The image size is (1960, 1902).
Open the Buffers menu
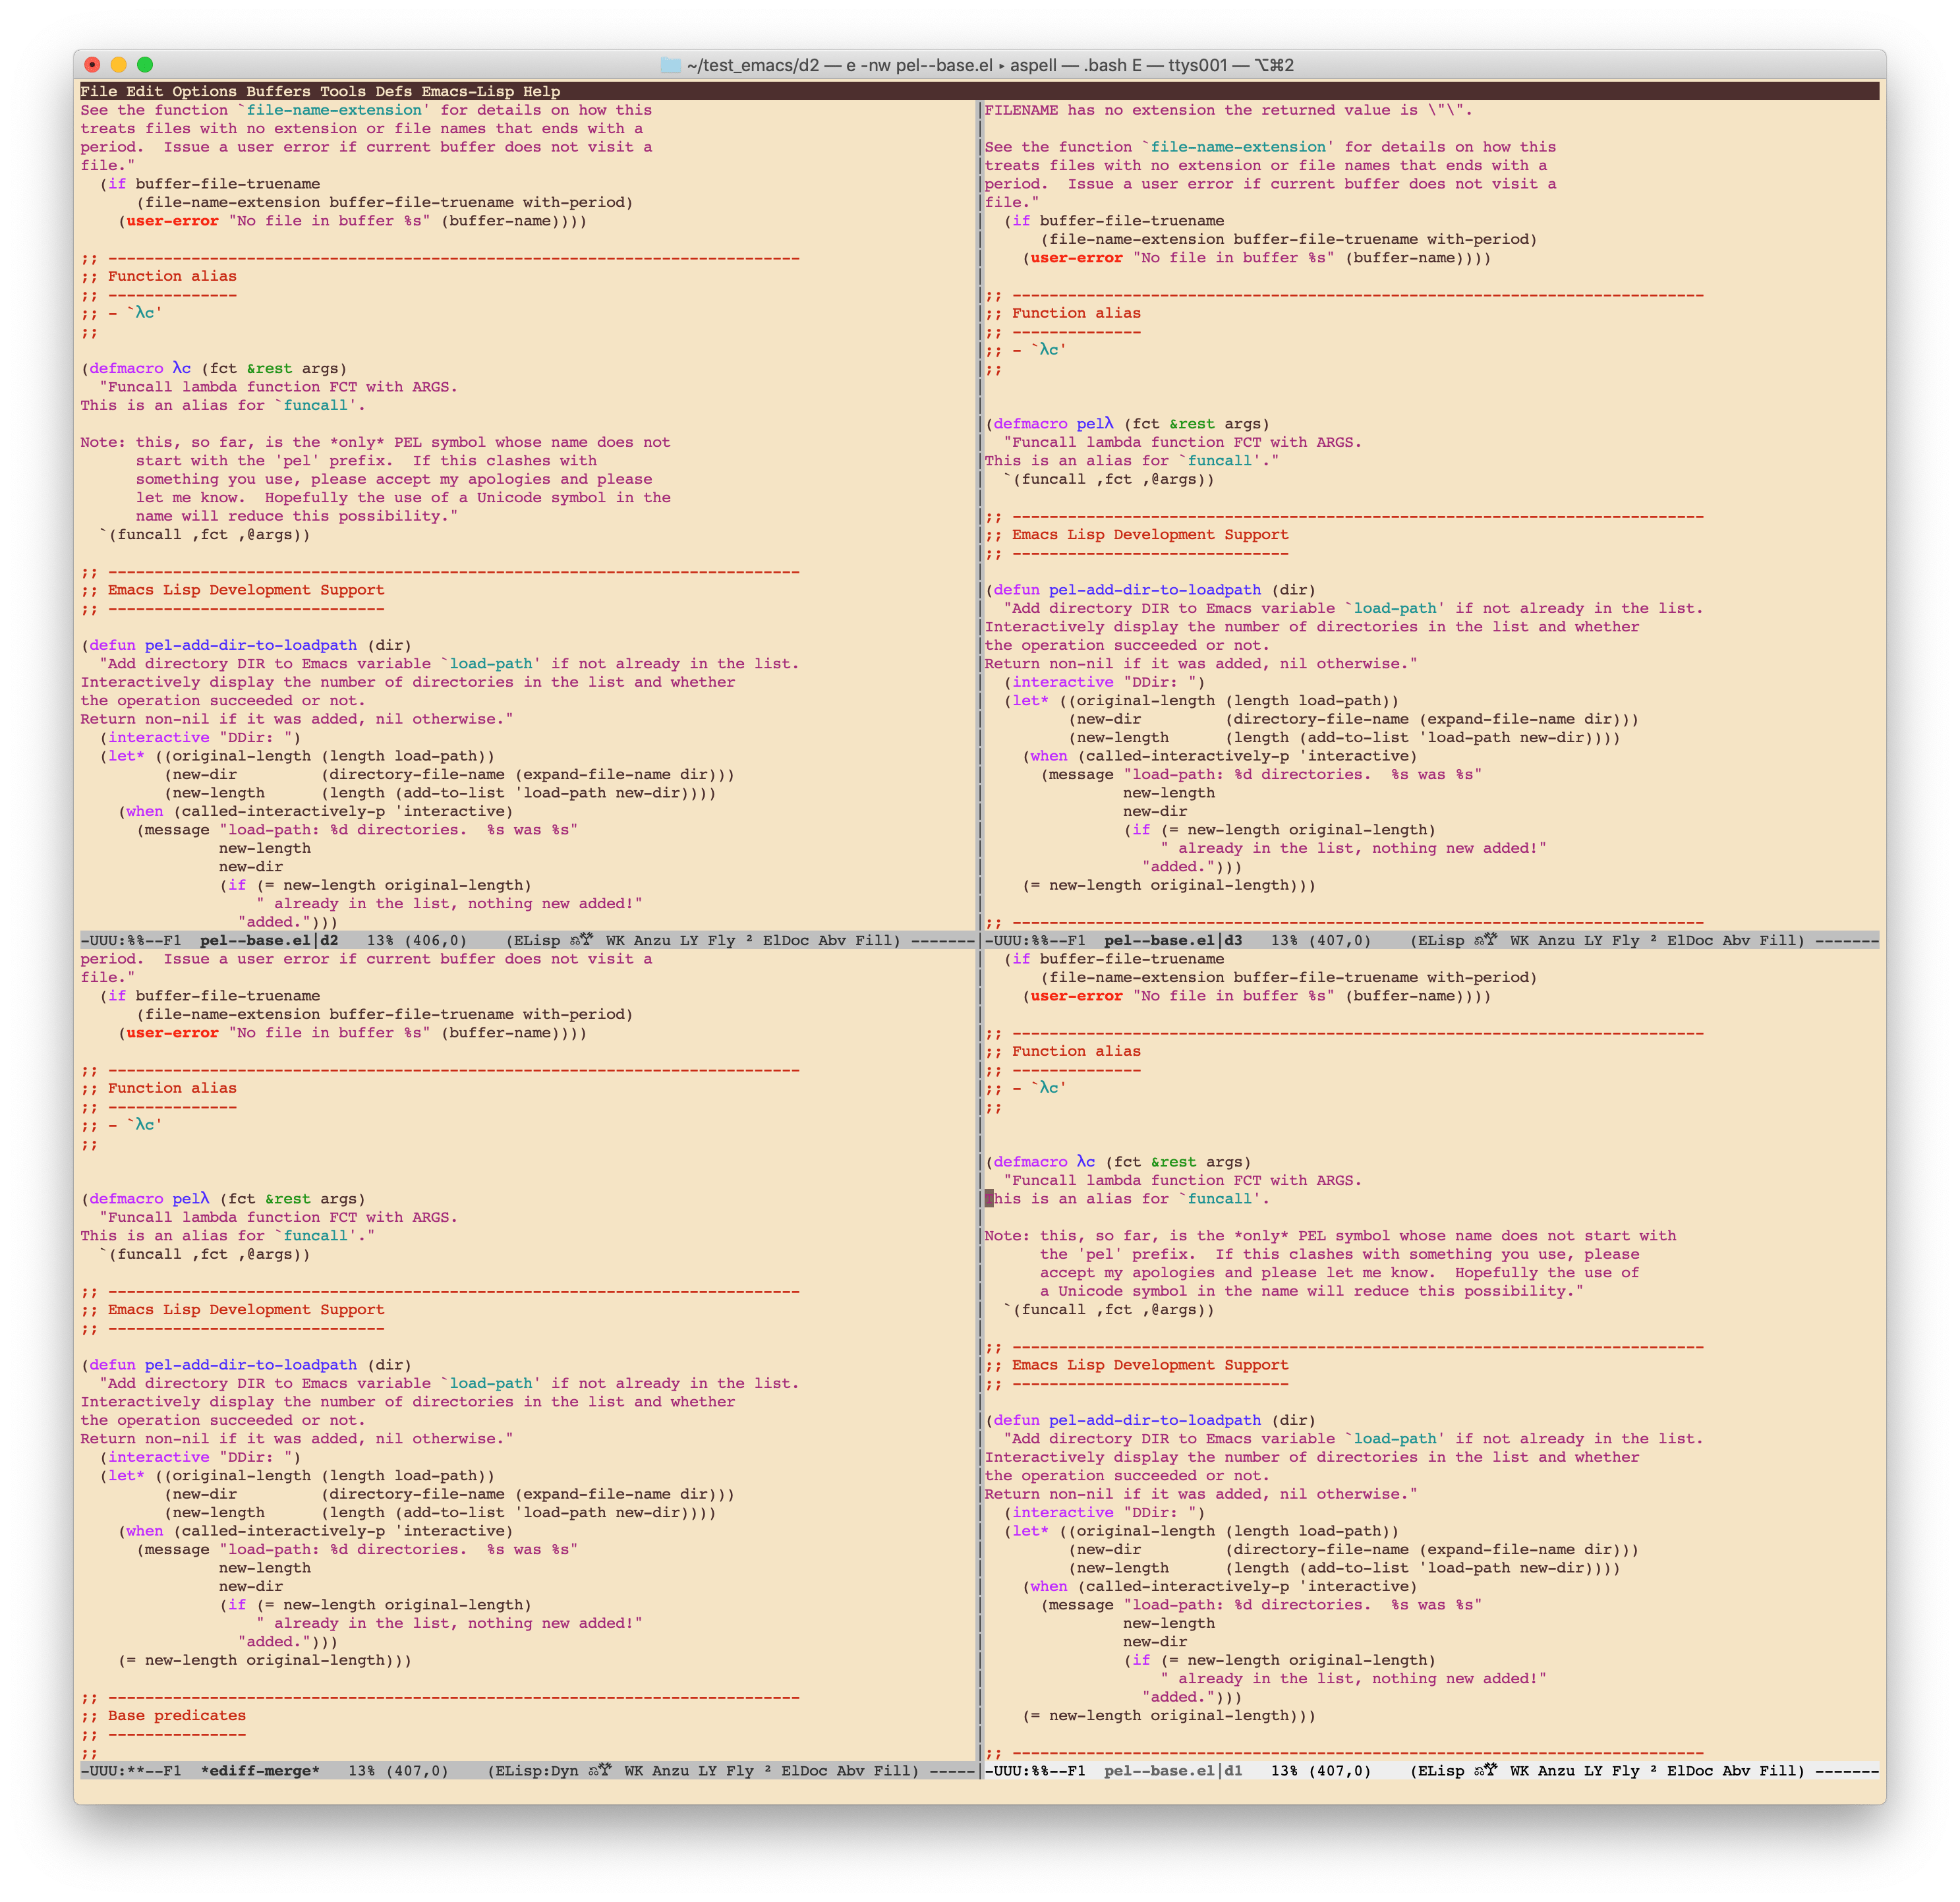pyautogui.click(x=279, y=91)
